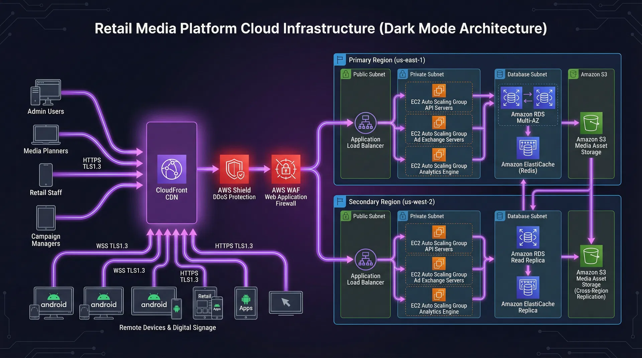Click the Campaign Managers tablet device
The image size is (642, 358).
45,218
